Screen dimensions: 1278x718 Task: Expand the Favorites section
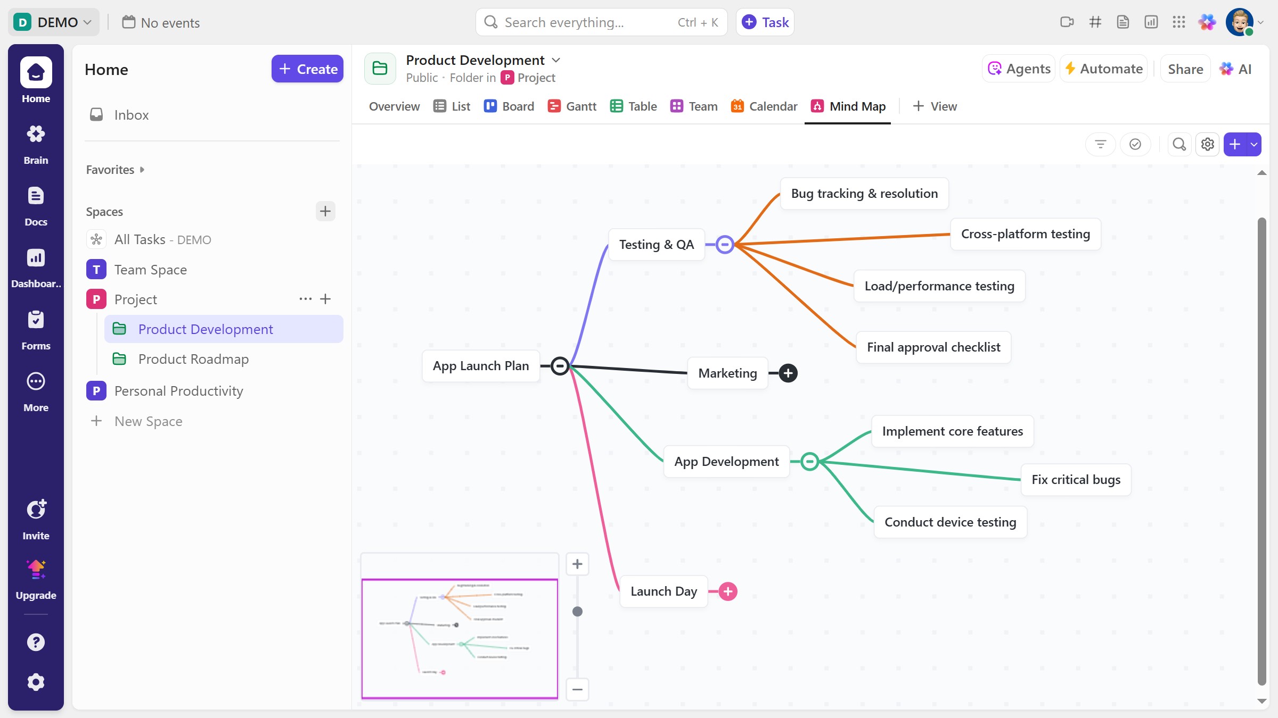pos(142,169)
